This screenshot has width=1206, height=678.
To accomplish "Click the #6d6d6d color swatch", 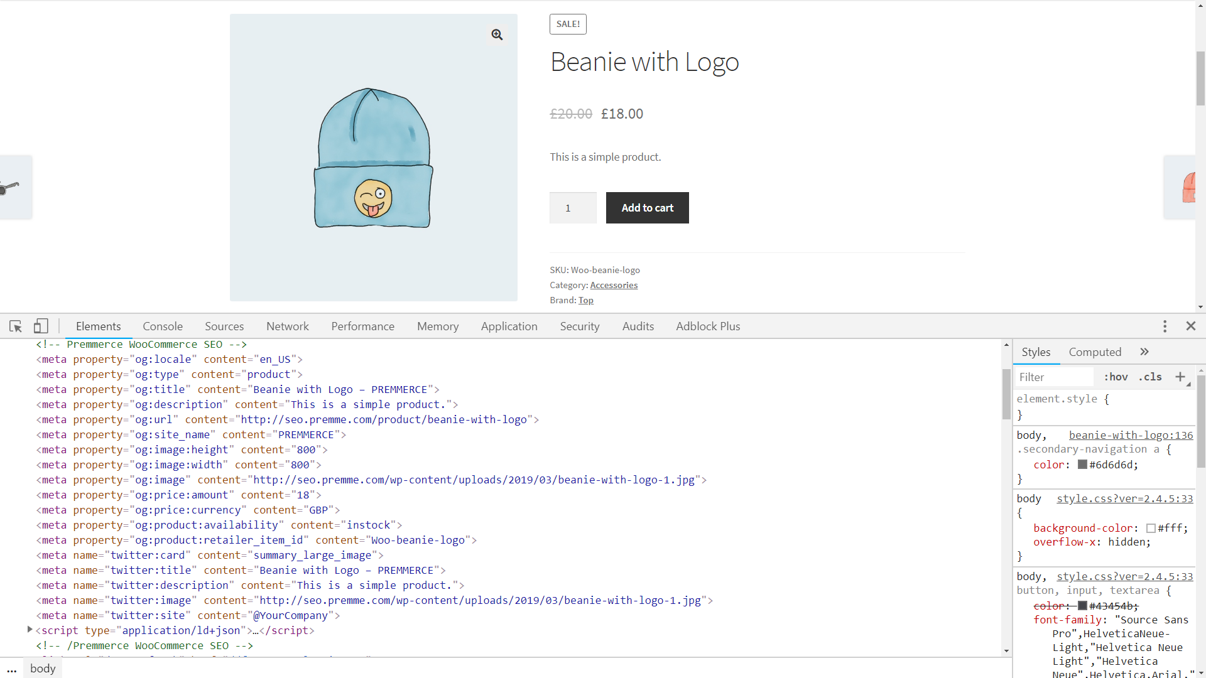I will point(1082,465).
